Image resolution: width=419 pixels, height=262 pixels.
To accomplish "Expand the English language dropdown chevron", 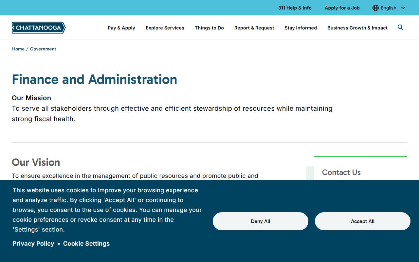I will pos(403,8).
